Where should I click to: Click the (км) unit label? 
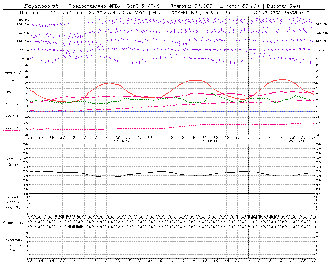point(13,250)
